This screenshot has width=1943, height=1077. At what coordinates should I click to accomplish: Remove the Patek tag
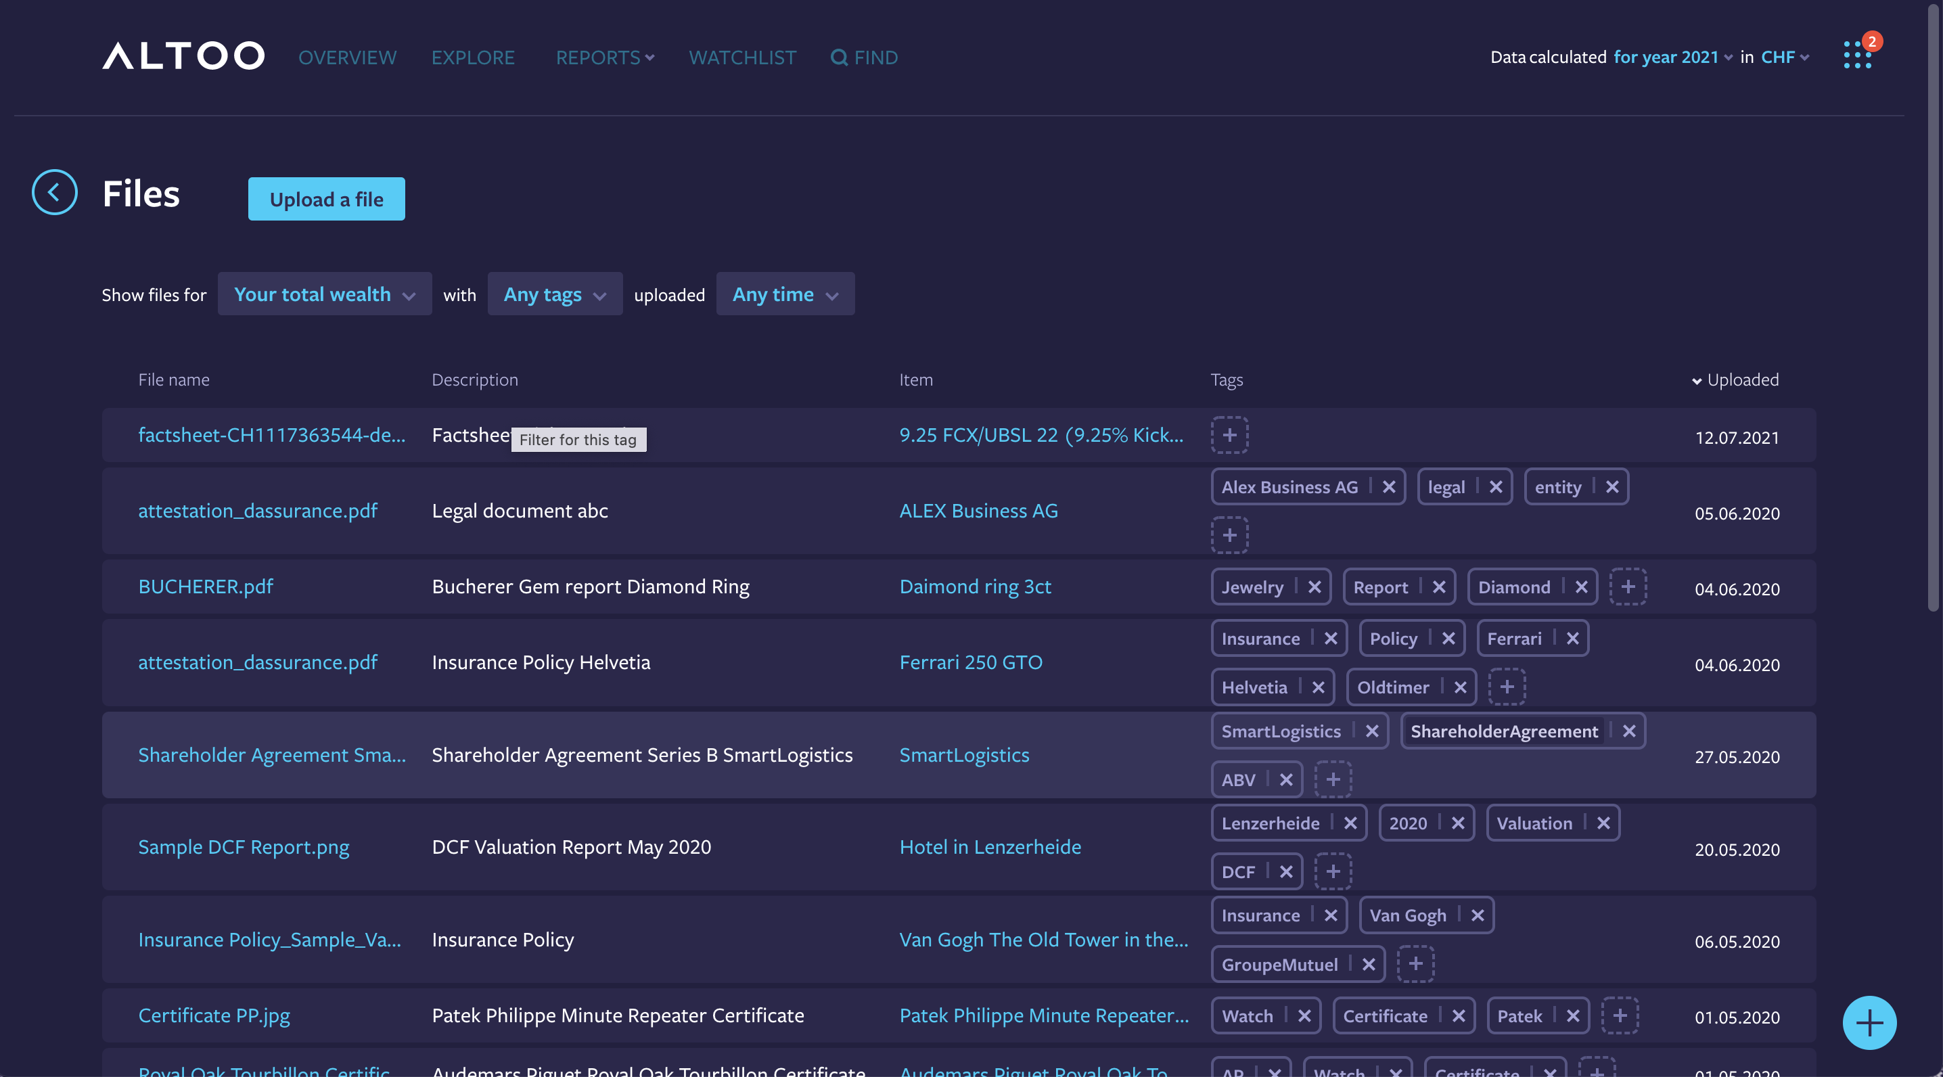1572,1016
